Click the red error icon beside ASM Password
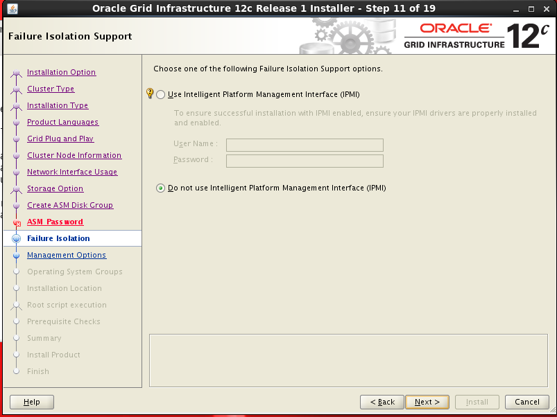Screen dimensions: 557x417 17,222
